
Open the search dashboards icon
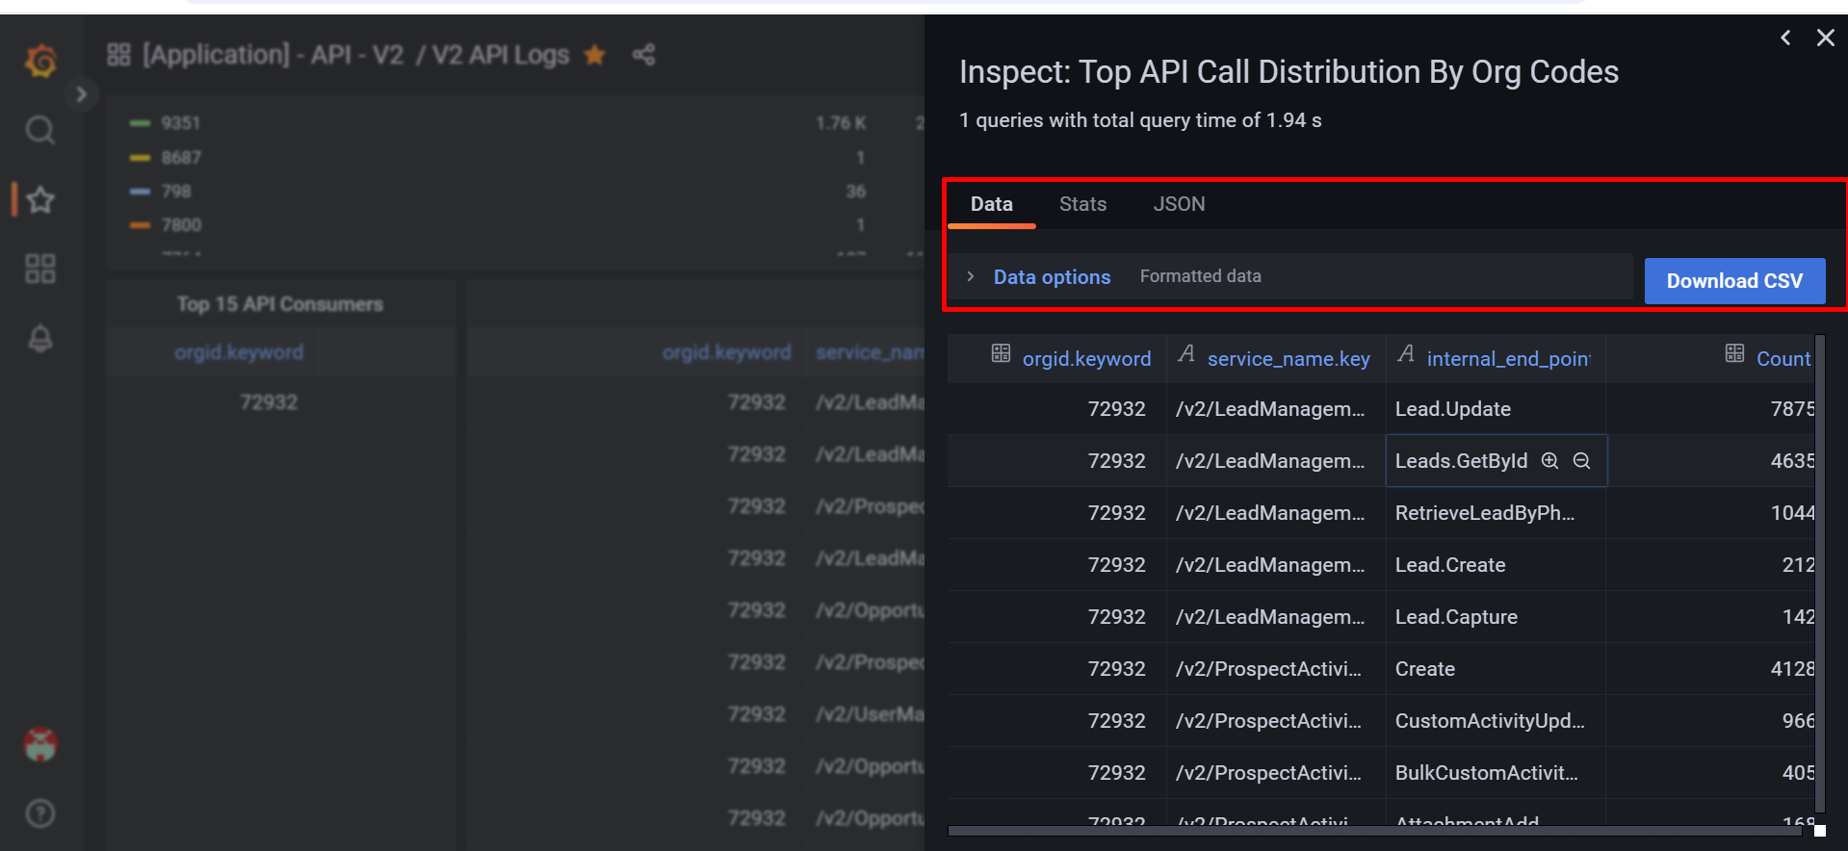(x=40, y=130)
